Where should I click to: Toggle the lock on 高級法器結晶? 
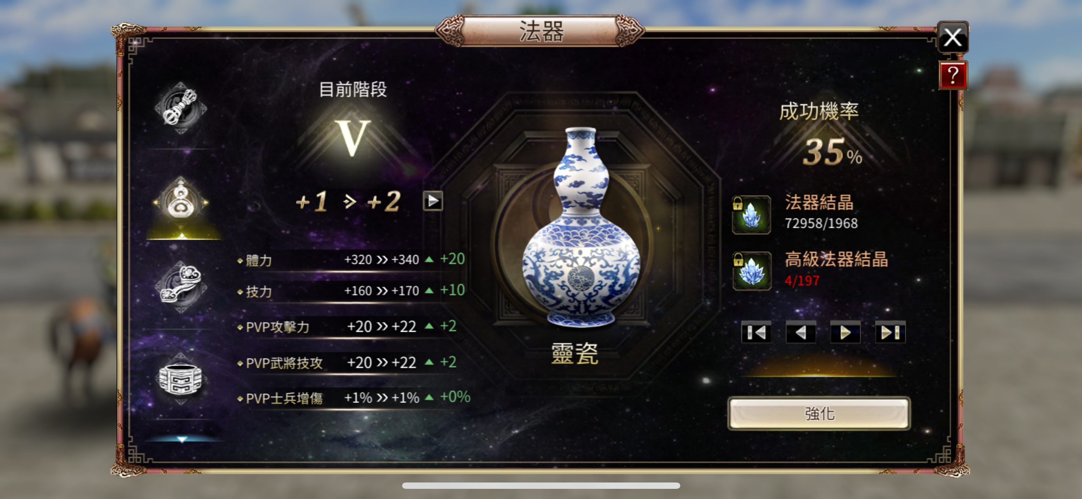[x=738, y=259]
